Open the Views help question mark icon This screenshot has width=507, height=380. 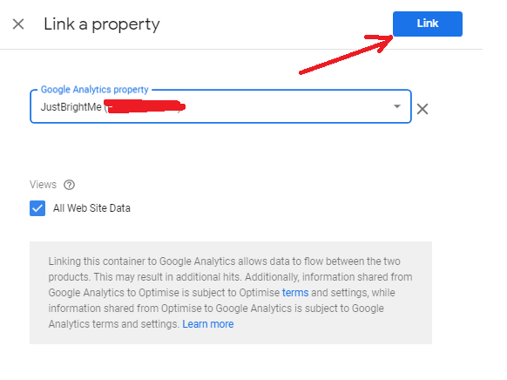(x=69, y=185)
